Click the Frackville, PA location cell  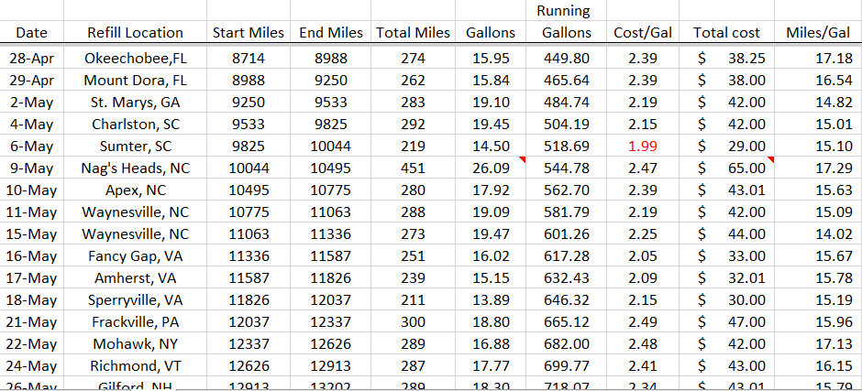click(x=135, y=322)
